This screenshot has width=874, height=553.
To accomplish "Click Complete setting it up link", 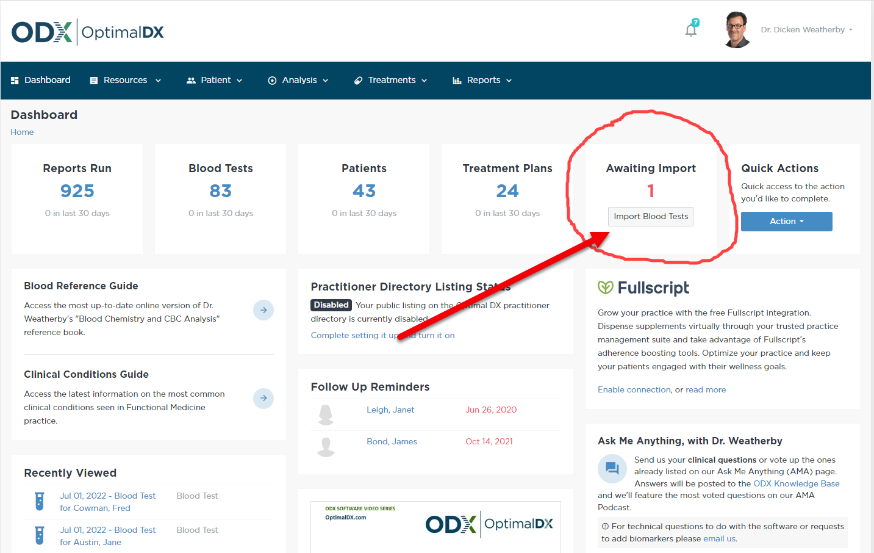I will click(382, 335).
